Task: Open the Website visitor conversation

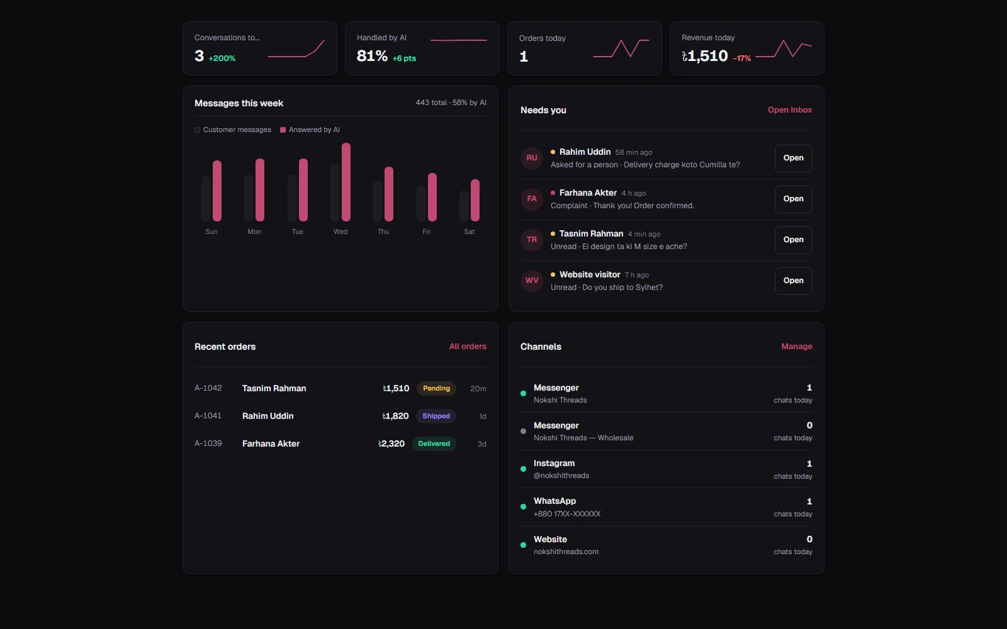Action: tap(793, 281)
